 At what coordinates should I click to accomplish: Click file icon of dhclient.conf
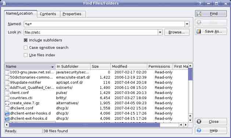[x=7, y=108]
